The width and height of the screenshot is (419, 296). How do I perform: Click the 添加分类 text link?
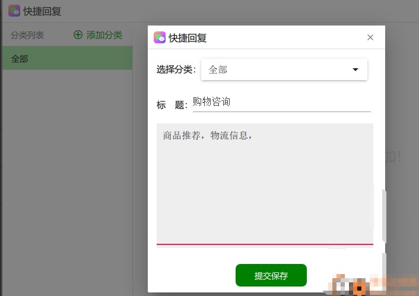pos(104,35)
